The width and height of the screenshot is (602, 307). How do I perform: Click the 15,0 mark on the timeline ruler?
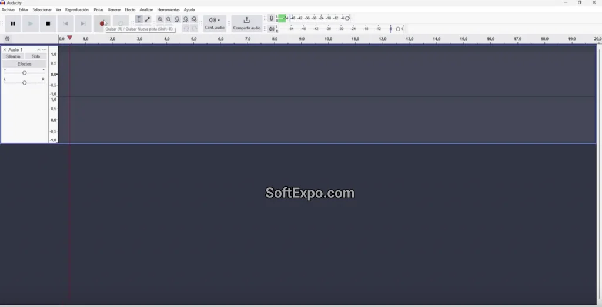click(463, 39)
